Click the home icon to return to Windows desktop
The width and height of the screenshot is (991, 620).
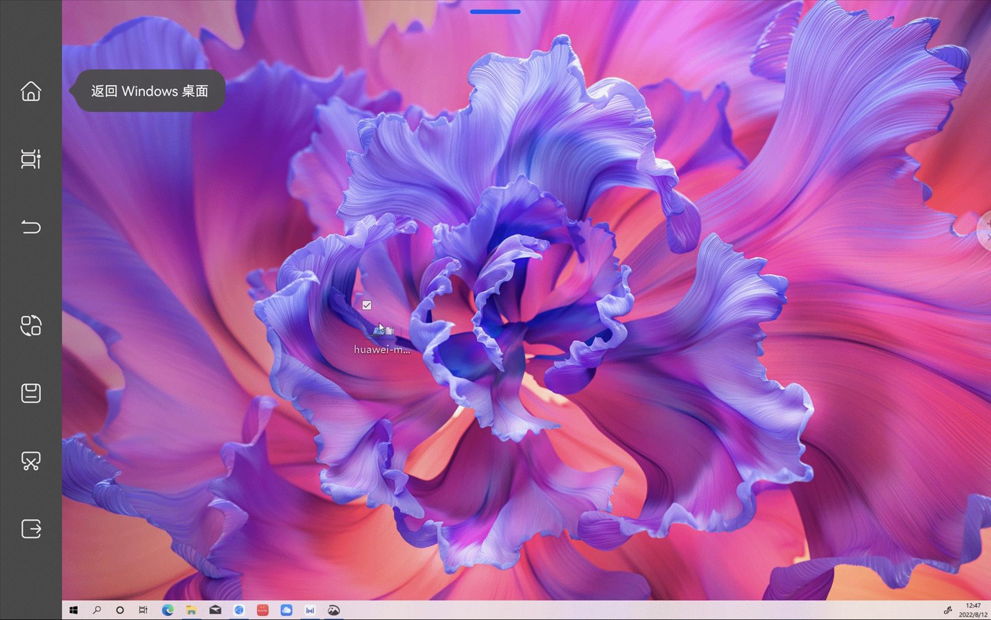coord(31,91)
